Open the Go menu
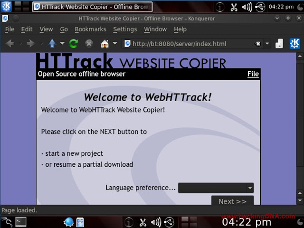The image size is (304, 228). (64, 29)
